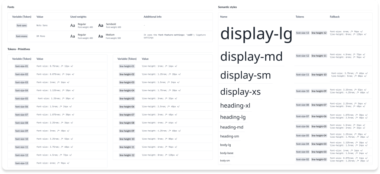Select the Aa preview for Medium weight

click(101, 36)
